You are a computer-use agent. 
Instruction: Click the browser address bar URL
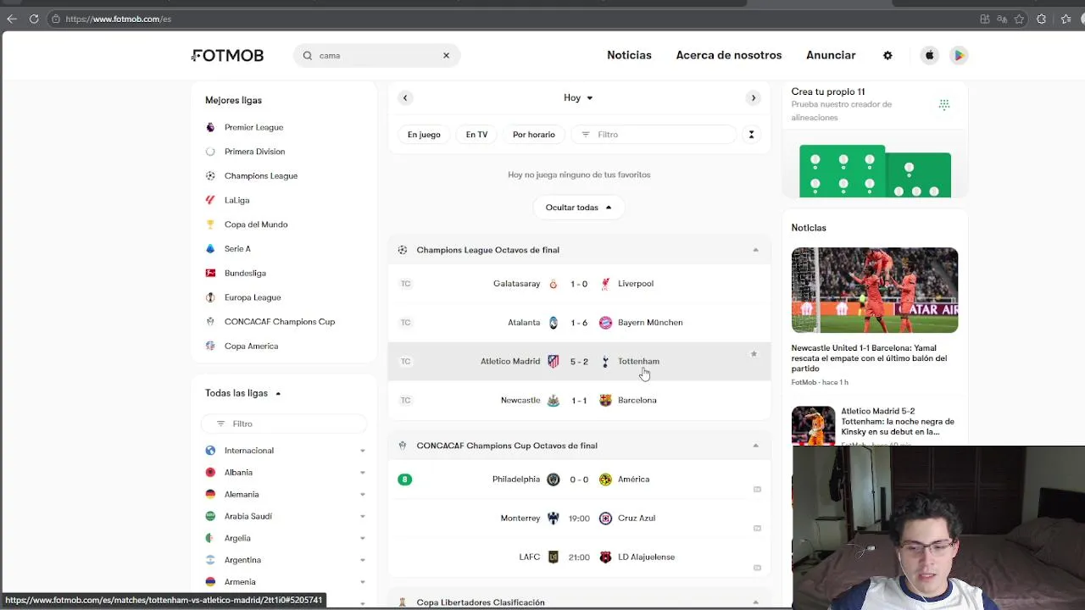coord(119,19)
